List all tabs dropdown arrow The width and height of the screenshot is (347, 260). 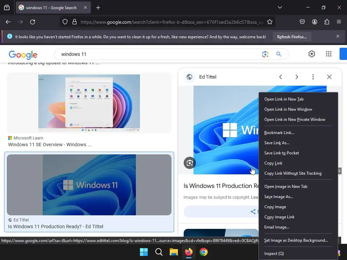click(280, 7)
